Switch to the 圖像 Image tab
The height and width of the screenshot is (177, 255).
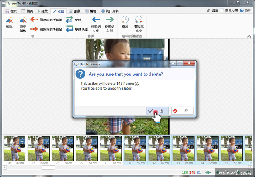pos(75,11)
